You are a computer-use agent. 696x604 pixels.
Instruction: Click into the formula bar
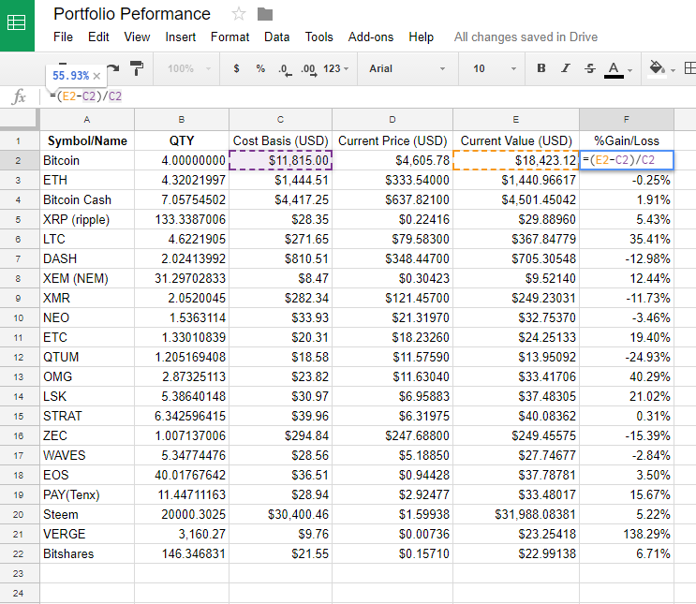click(368, 96)
